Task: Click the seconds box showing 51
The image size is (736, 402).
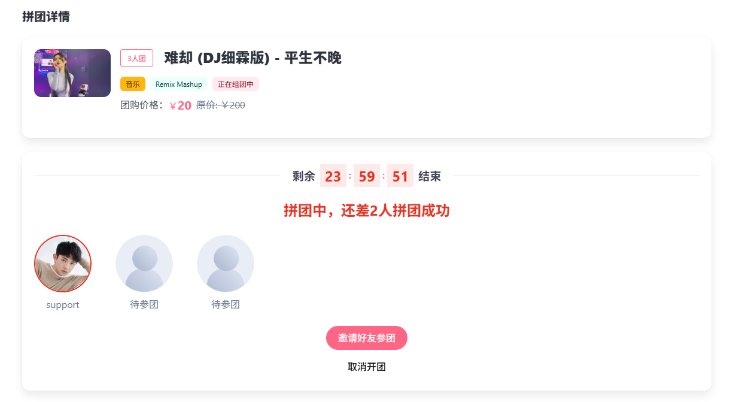Action: pyautogui.click(x=400, y=176)
